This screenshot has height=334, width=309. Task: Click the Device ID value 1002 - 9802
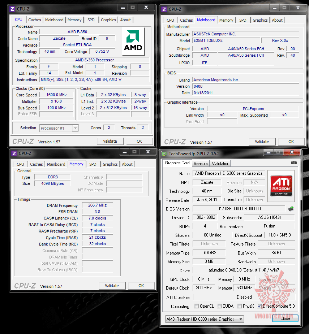(x=205, y=217)
